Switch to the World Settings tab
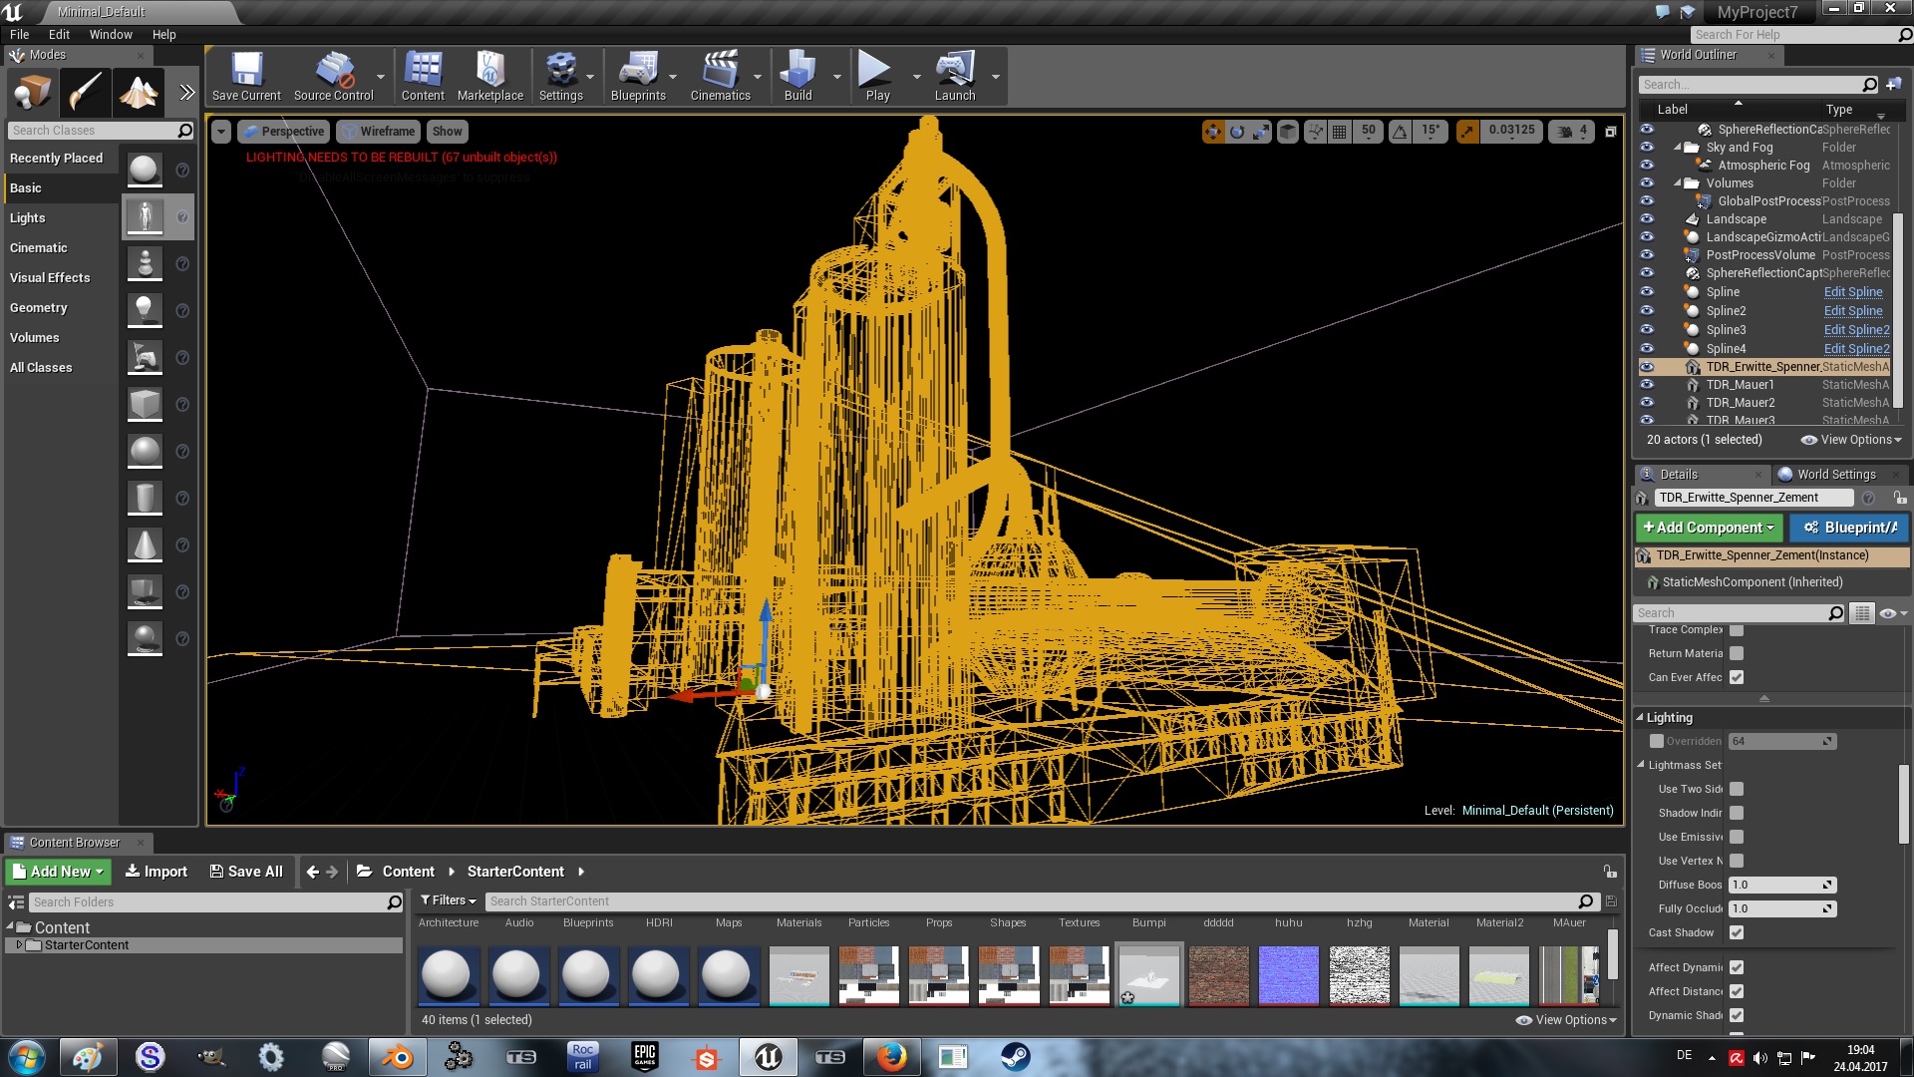Viewport: 1914px width, 1077px height. (x=1835, y=475)
